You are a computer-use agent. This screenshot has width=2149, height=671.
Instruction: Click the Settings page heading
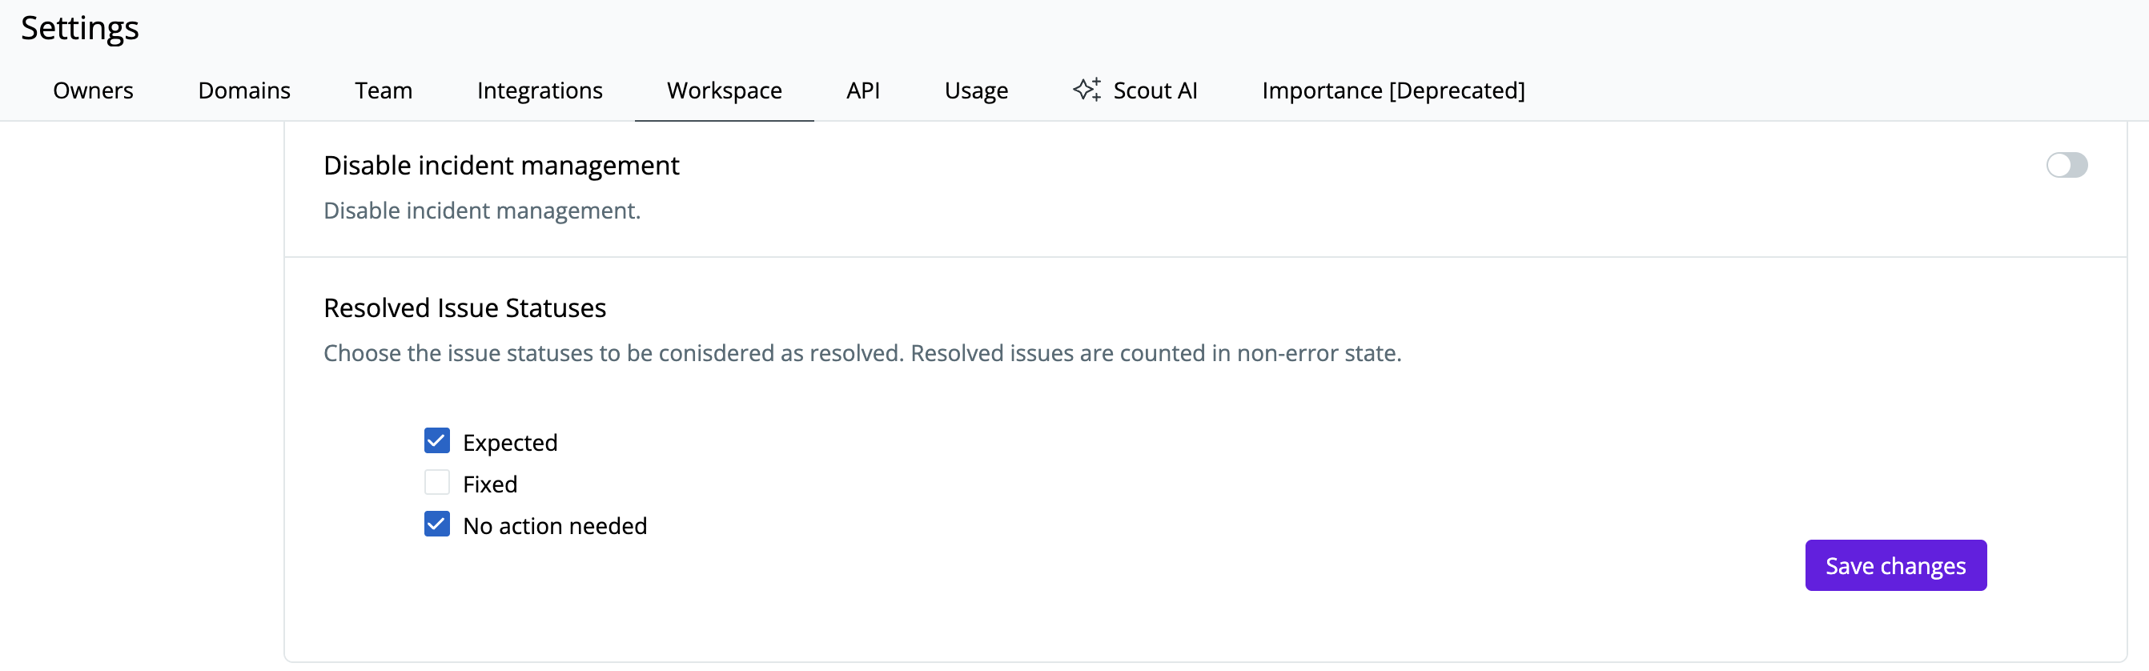[x=80, y=28]
